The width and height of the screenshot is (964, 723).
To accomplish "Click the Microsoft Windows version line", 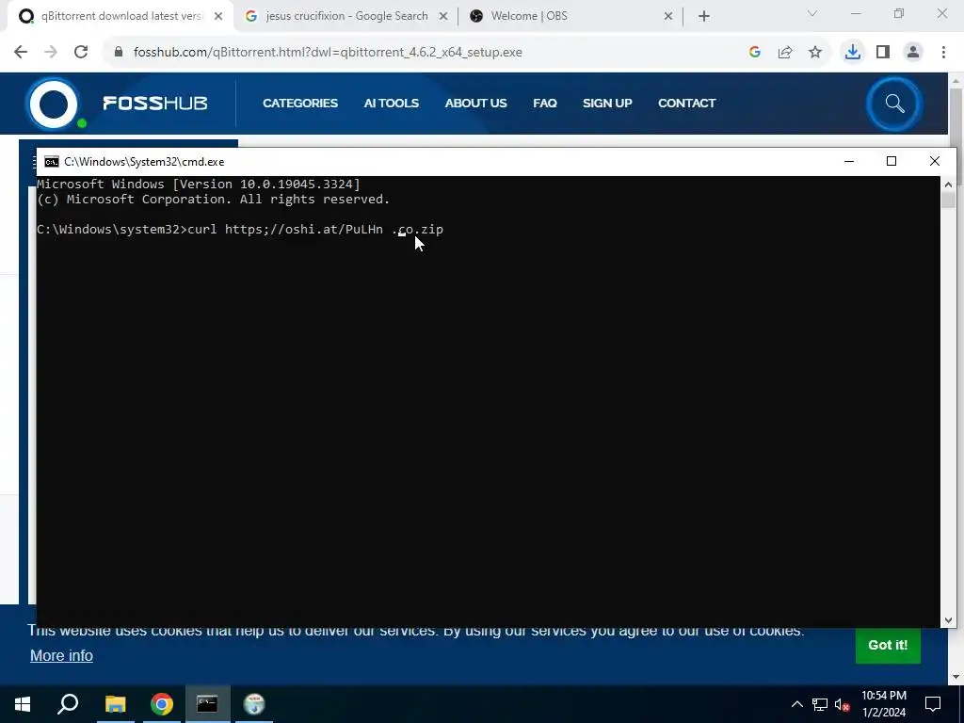I will click(x=199, y=184).
